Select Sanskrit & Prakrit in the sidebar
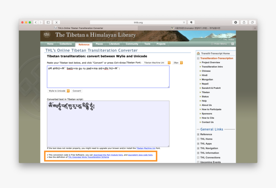 tap(211, 88)
